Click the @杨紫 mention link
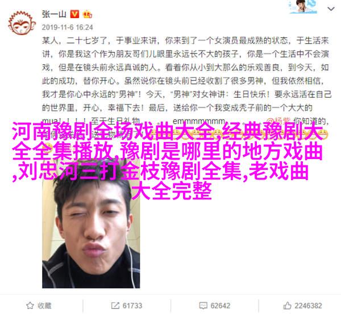The image size is (341, 317). coord(278,120)
